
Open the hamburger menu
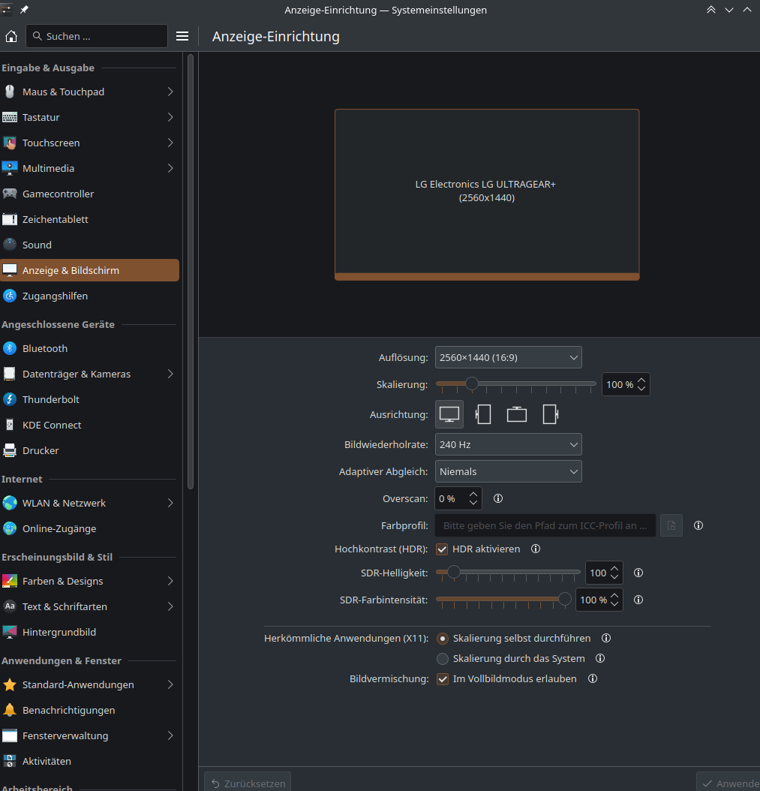(x=182, y=36)
